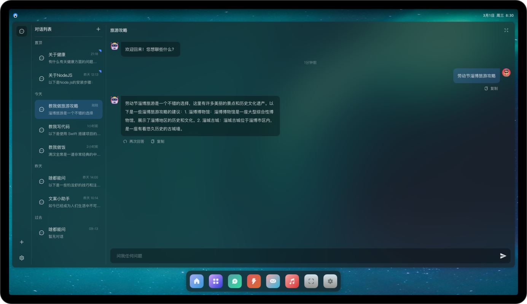Open settings gear in left sidebar
Screen dimensions: 527x304
coord(22,258)
